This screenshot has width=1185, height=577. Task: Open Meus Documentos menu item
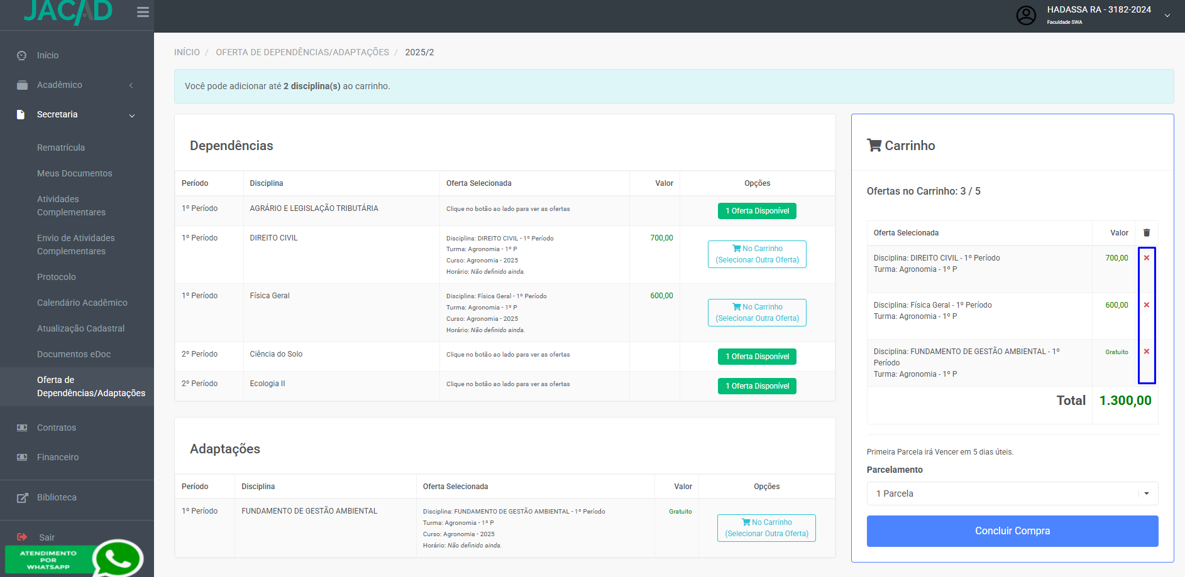tap(75, 173)
